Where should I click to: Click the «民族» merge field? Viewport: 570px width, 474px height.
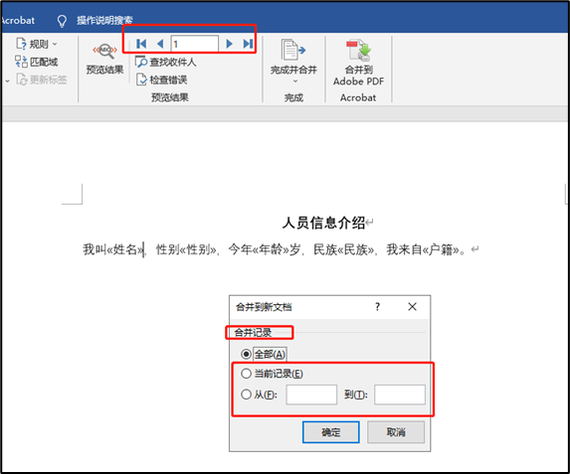356,249
